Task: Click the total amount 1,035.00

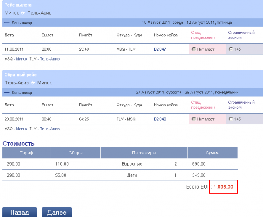Action: 224,187
